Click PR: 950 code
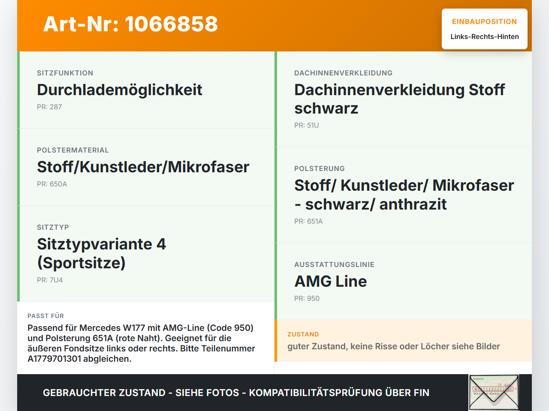The width and height of the screenshot is (549, 411). pyautogui.click(x=307, y=299)
